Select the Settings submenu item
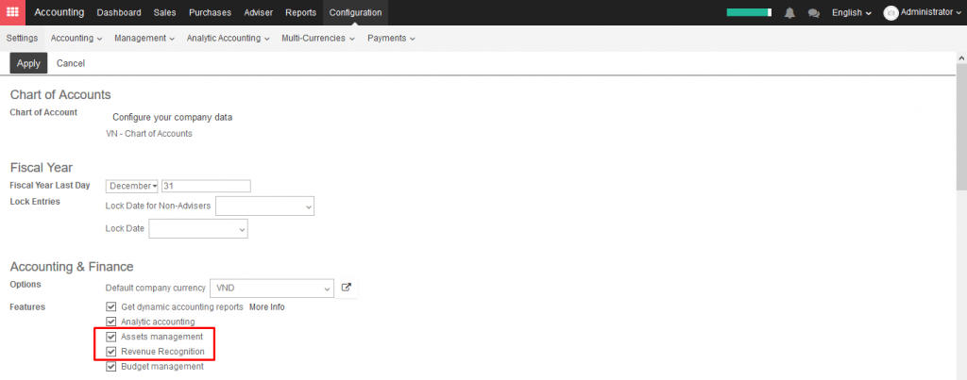 23,38
